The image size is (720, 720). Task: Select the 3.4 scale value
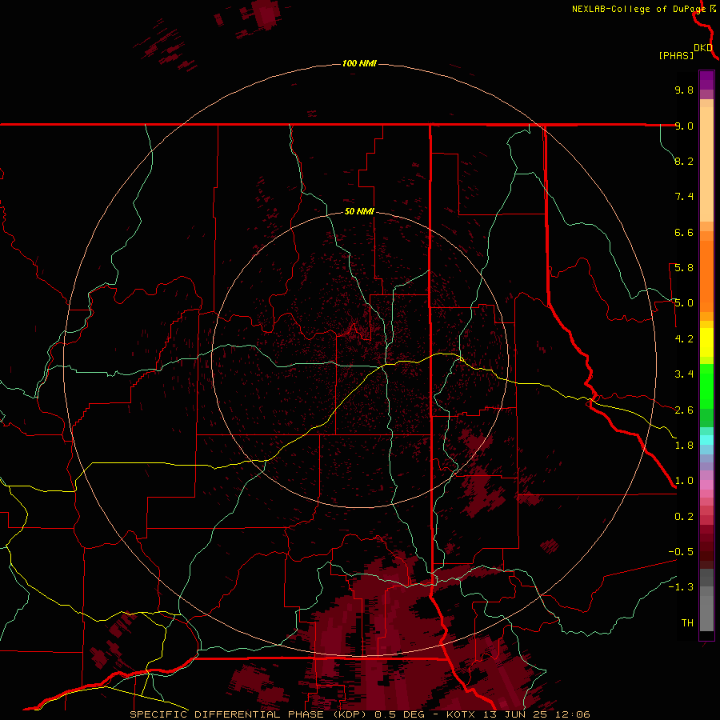[684, 374]
